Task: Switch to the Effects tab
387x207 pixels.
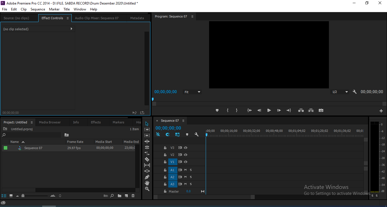Action: point(96,122)
